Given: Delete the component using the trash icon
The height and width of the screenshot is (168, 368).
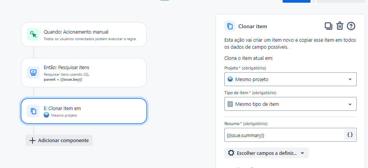Looking at the screenshot, I should [x=340, y=26].
